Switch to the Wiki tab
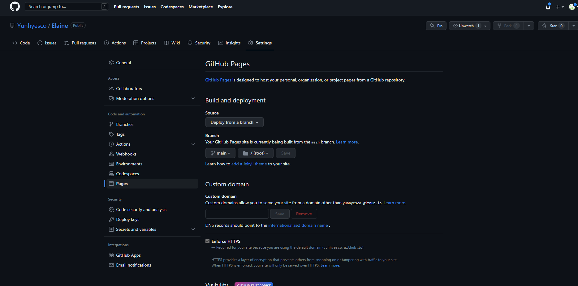 (172, 43)
